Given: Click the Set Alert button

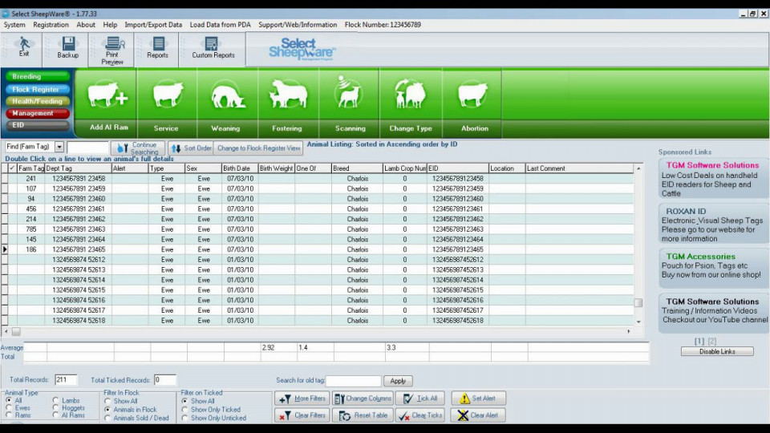Looking at the screenshot, I should [478, 399].
